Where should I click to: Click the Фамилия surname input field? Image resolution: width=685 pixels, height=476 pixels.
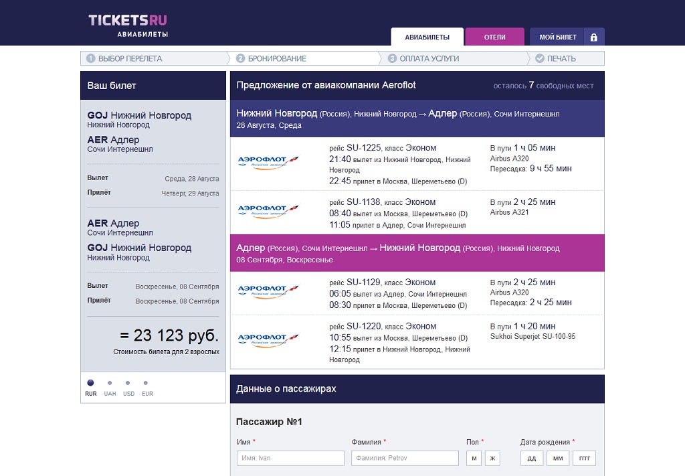[405, 458]
